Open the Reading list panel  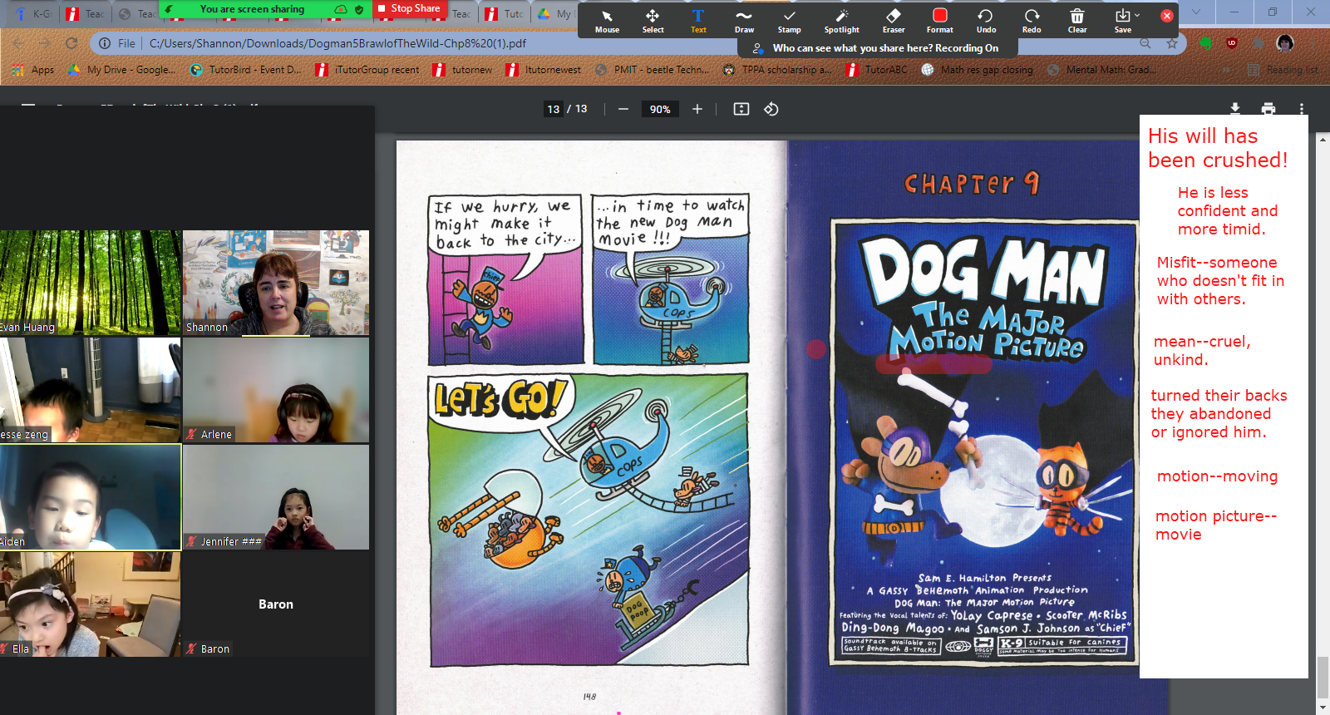click(x=1283, y=70)
